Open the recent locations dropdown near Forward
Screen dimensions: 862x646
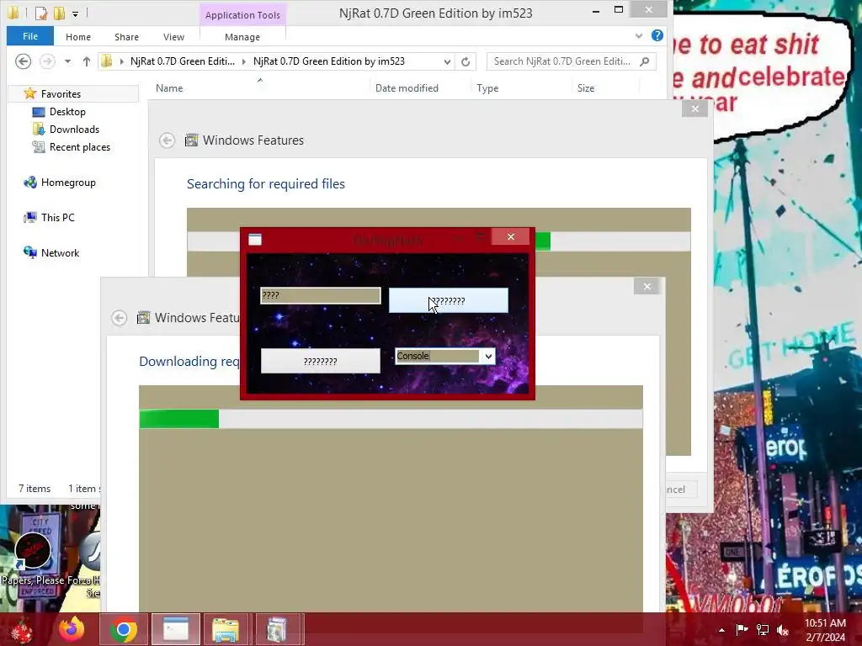67,61
